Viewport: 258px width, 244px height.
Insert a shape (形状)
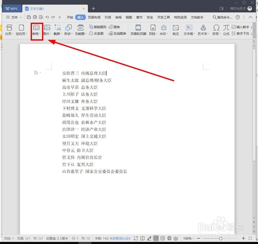click(x=68, y=30)
